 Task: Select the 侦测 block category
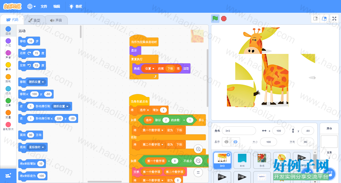click(x=8, y=91)
